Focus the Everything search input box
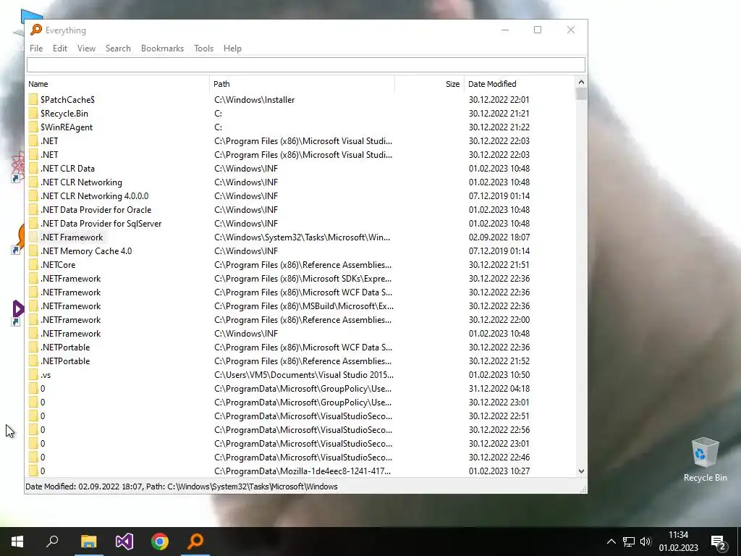The image size is (741, 556). coord(306,64)
